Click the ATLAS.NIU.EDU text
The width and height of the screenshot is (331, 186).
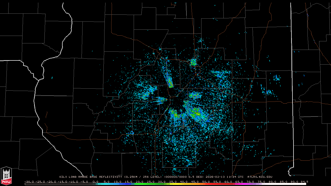260,177
